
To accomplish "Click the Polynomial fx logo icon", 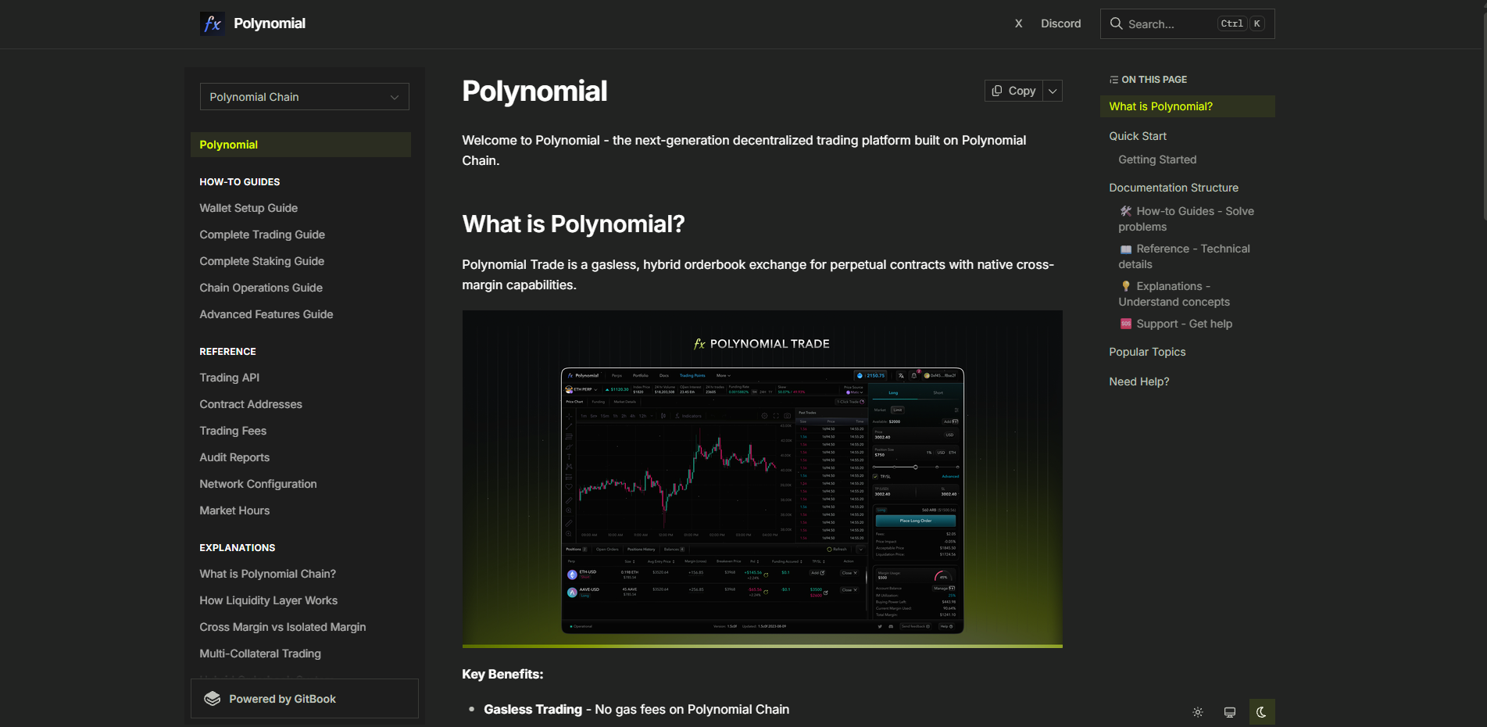I will click(x=213, y=23).
